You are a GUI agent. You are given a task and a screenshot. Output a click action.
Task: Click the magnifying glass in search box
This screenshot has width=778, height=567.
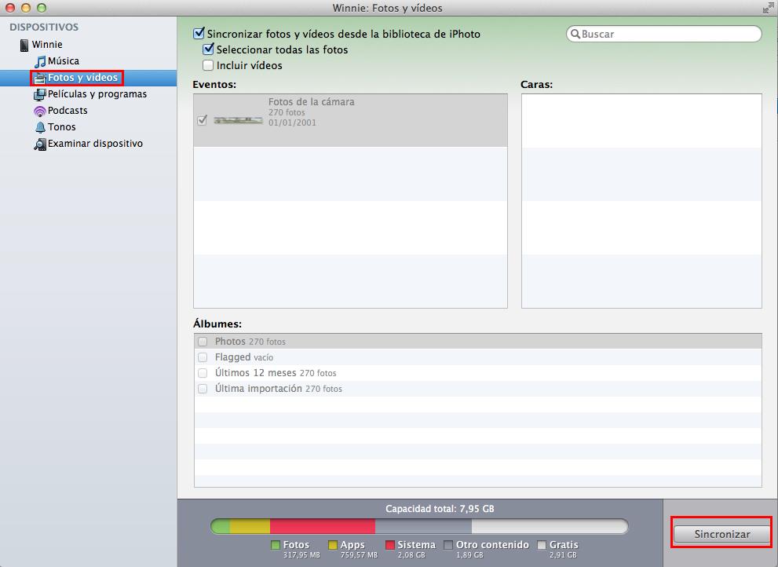[x=575, y=35]
